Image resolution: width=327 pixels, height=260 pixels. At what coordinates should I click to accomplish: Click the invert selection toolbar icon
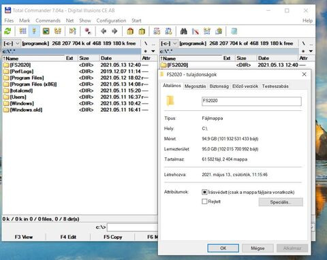coord(73,31)
